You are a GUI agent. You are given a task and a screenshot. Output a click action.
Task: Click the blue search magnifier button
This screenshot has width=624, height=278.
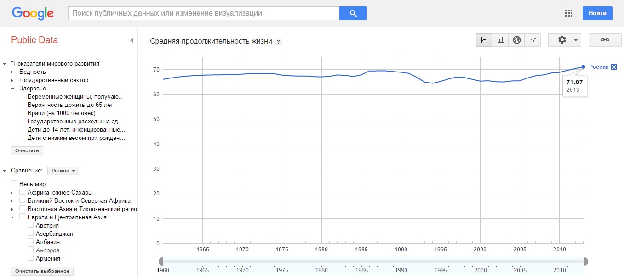[353, 13]
